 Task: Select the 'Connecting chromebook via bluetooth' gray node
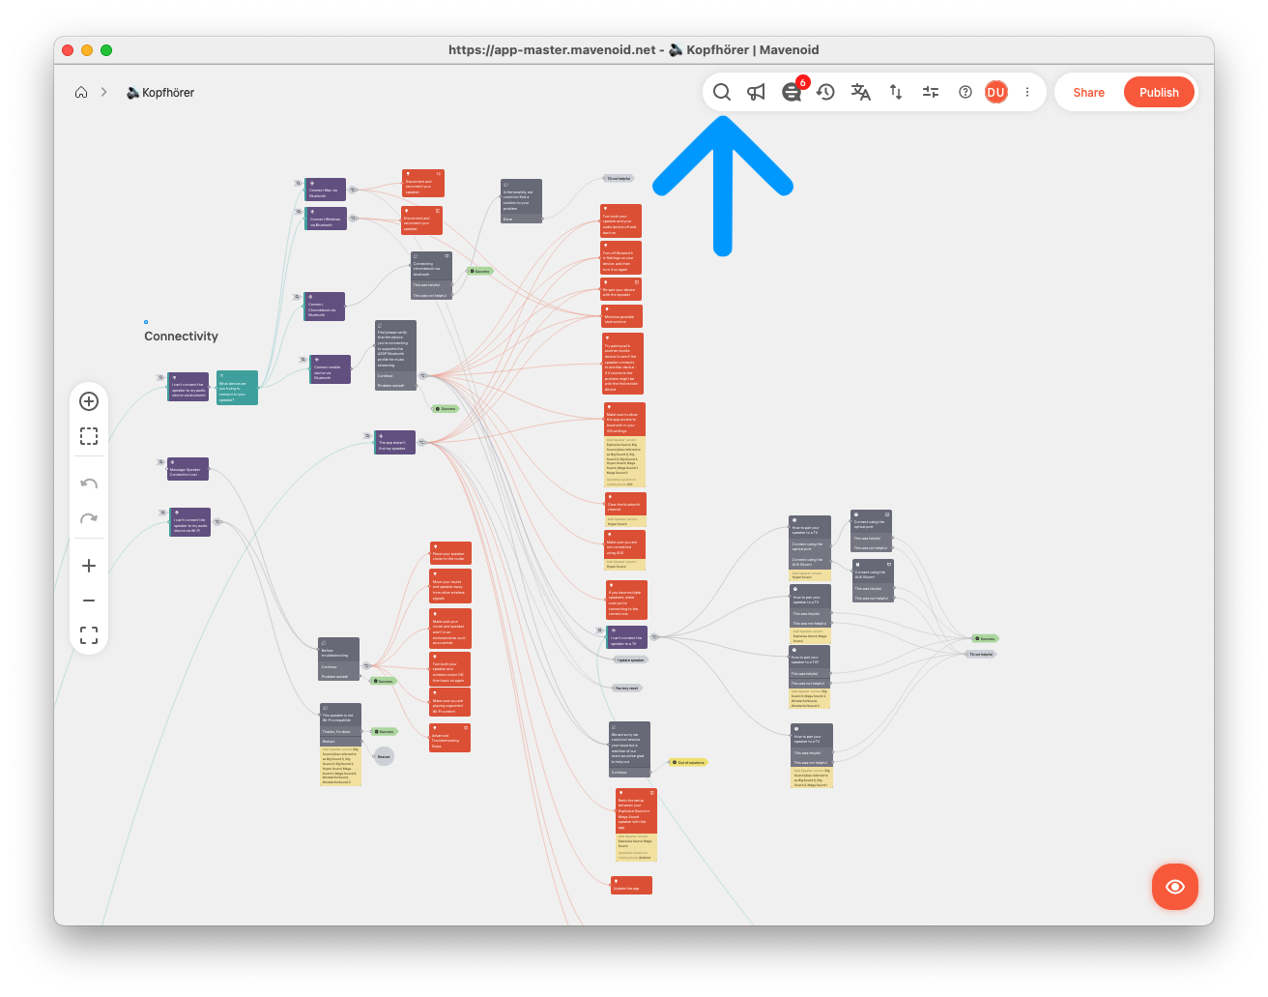point(431,276)
